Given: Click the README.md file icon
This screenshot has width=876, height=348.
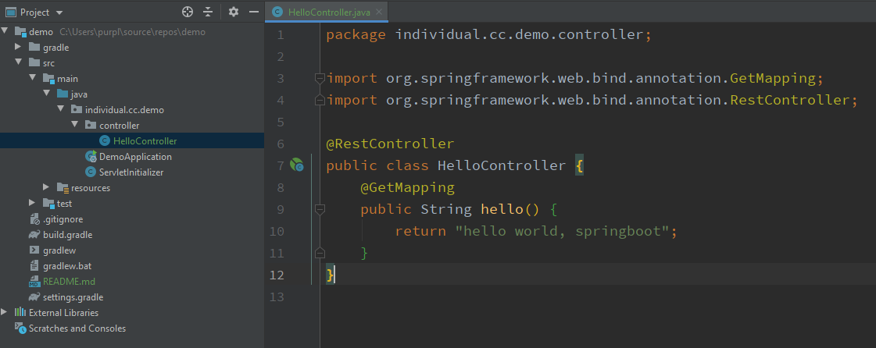Looking at the screenshot, I should point(34,282).
